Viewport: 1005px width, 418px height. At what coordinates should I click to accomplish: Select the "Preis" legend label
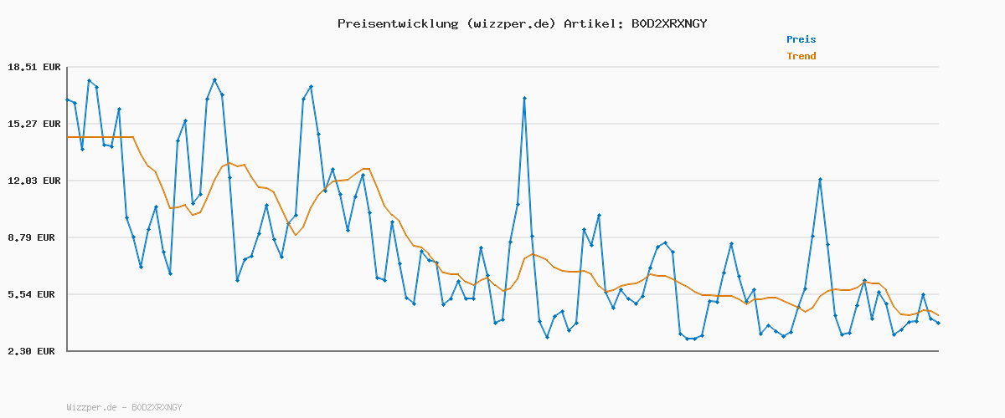pos(801,39)
